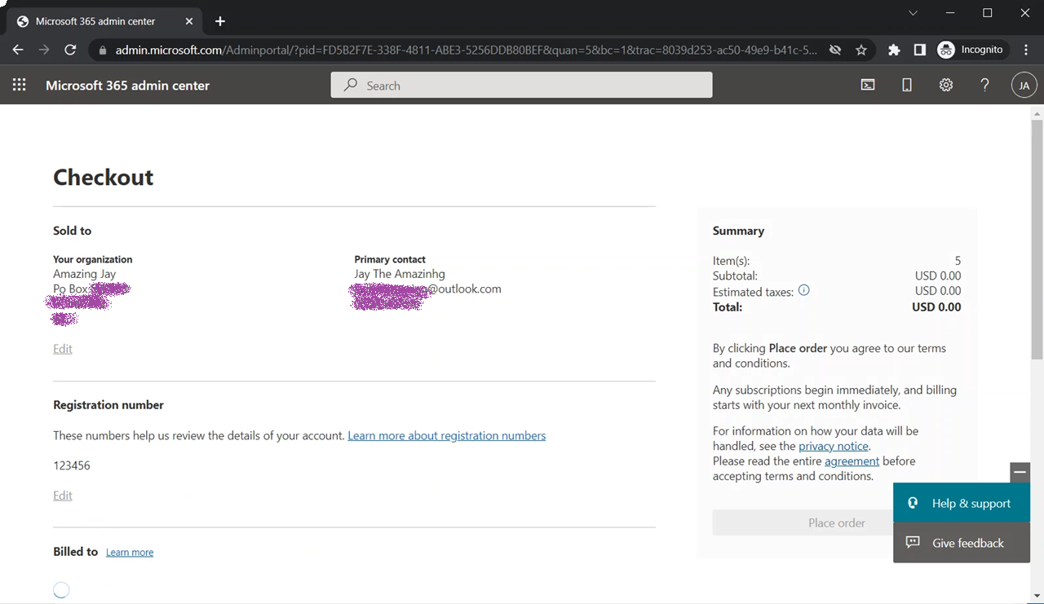Image resolution: width=1044 pixels, height=604 pixels.
Task: Click estimated taxes info icon
Action: (803, 290)
